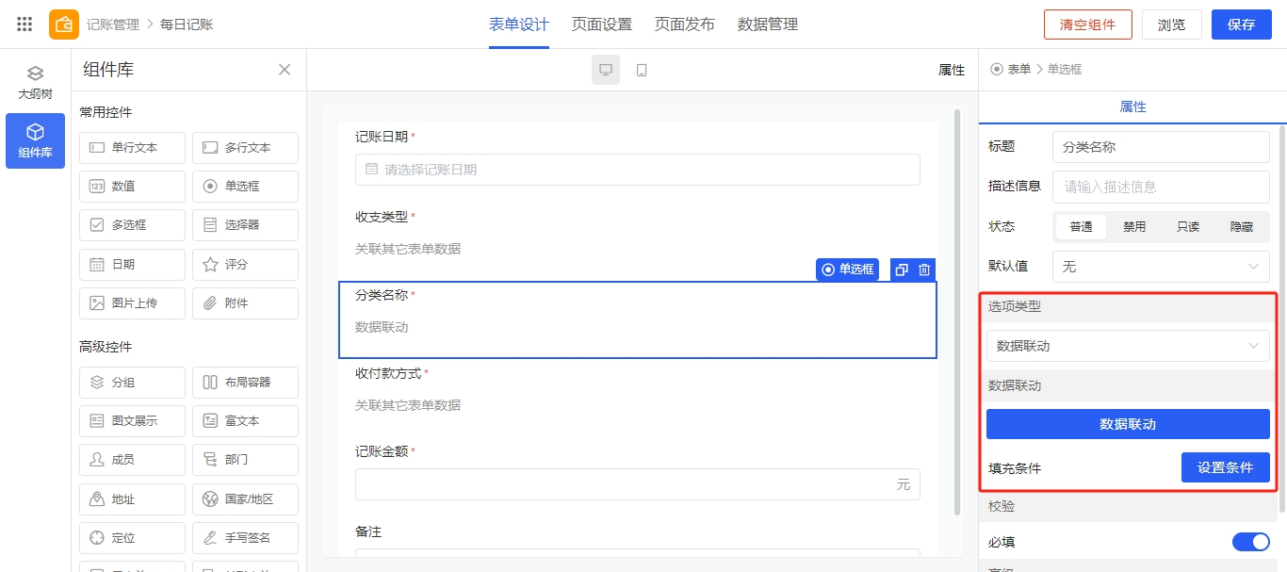Screen dimensions: 1287x572
Task: Open the 选项类型 数据联动 dropdown
Action: click(1127, 346)
